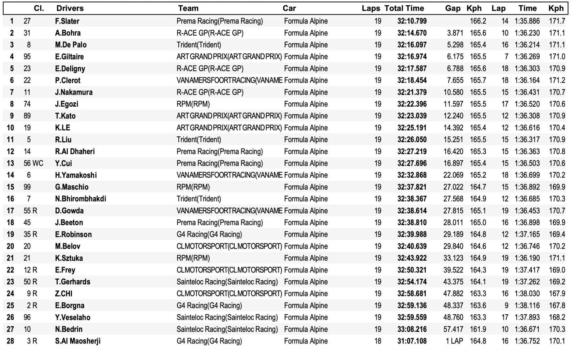
Task: Click the 1 LAP gap cell
Action: pyautogui.click(x=455, y=341)
